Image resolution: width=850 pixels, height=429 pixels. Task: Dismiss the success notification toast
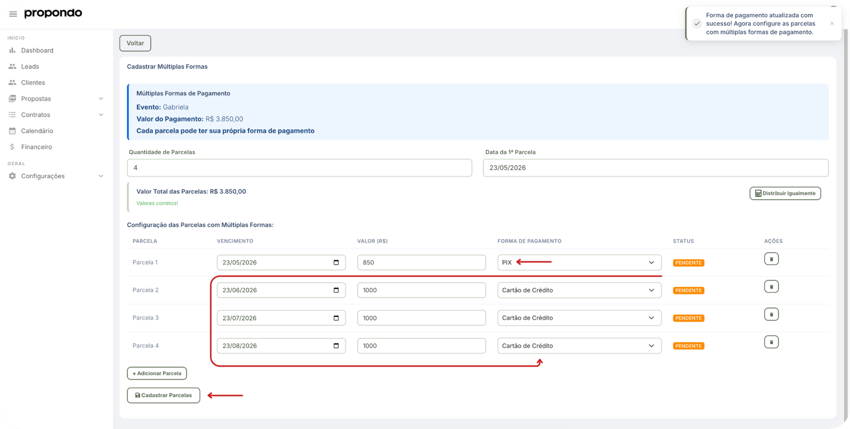[x=832, y=24]
